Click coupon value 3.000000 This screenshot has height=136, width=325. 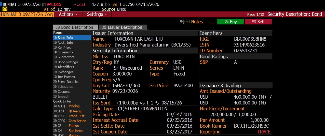[122, 74]
